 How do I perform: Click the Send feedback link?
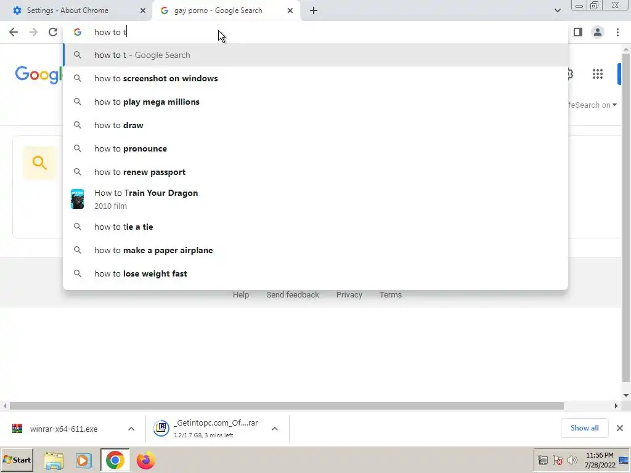(293, 295)
